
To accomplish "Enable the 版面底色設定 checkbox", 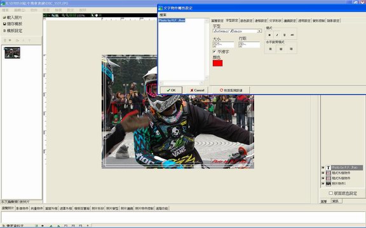I will click(x=330, y=193).
